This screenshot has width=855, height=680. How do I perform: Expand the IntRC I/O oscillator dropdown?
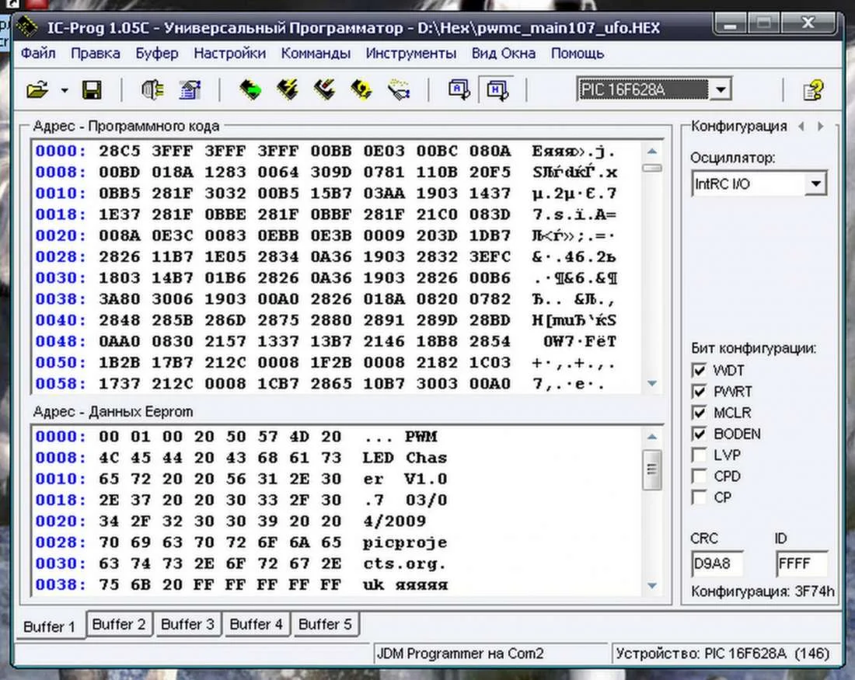click(815, 184)
